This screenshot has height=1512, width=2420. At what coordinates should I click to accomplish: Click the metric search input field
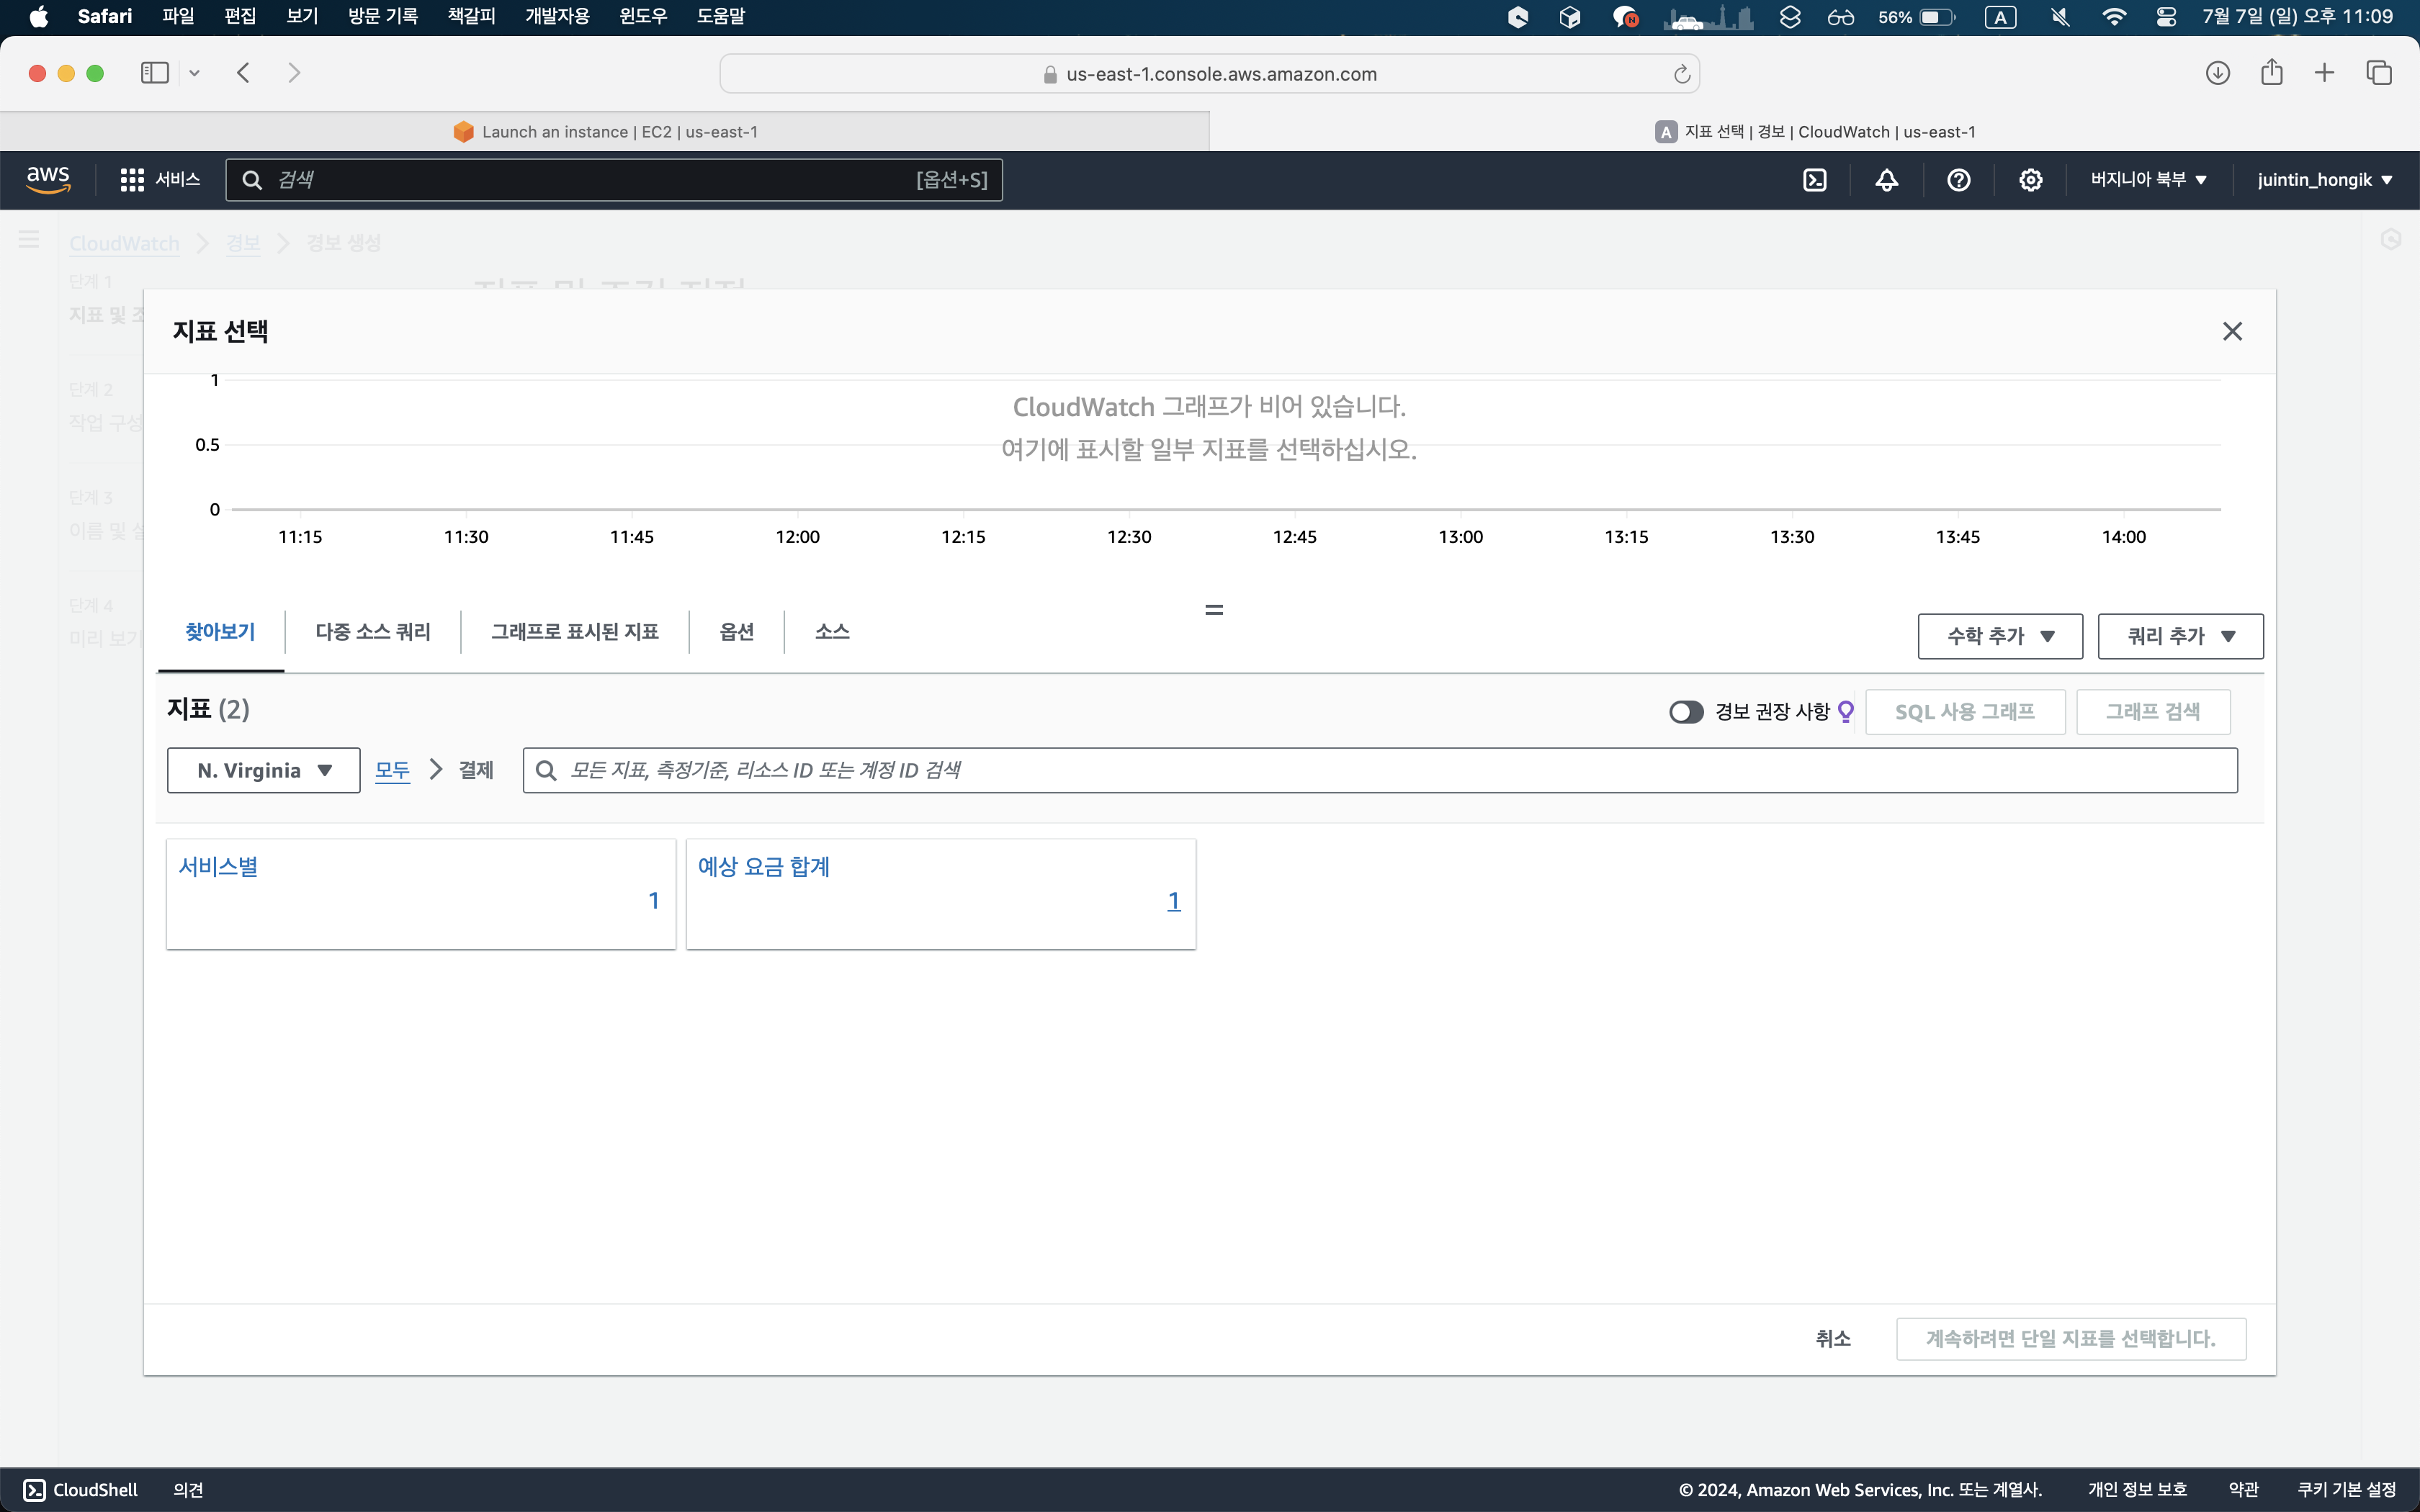pos(1380,770)
